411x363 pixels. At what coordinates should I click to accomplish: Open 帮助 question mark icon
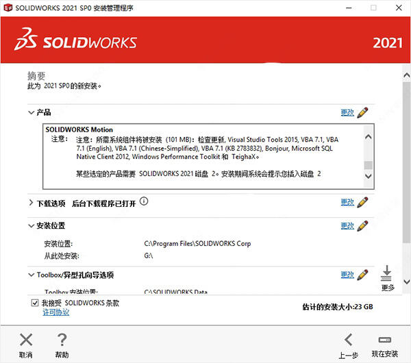pos(62,340)
